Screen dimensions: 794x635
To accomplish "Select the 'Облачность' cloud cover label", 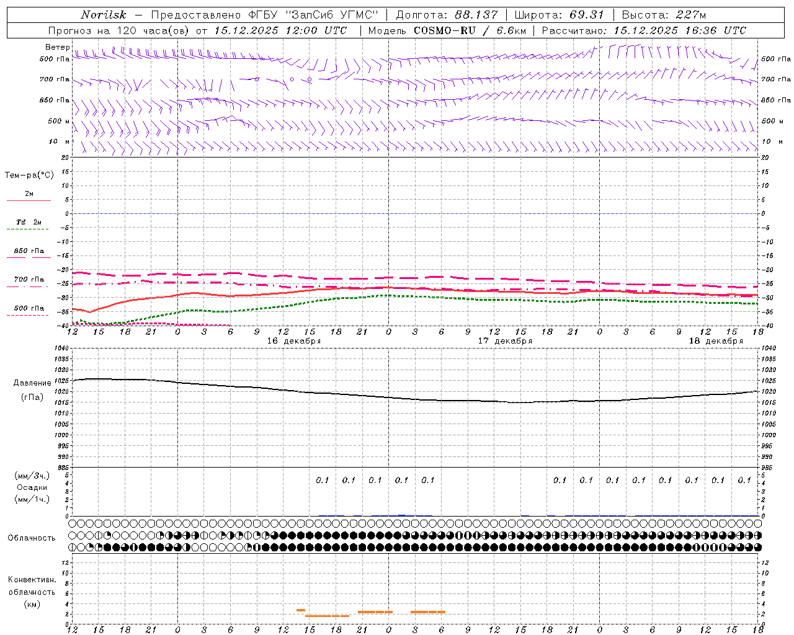I will [x=31, y=538].
